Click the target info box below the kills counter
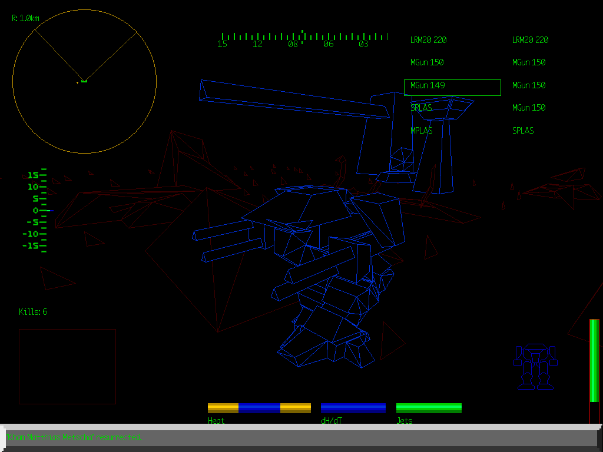Image resolution: width=603 pixels, height=452 pixels. 67,365
